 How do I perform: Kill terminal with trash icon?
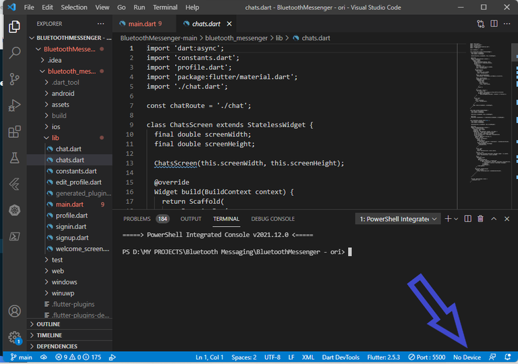480,219
